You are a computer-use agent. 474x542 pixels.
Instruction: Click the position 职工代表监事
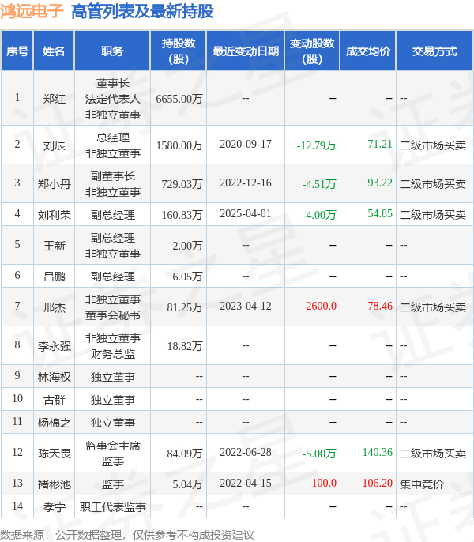(113, 507)
